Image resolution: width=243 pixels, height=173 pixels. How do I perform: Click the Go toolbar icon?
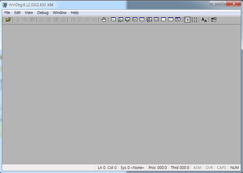click(x=42, y=20)
